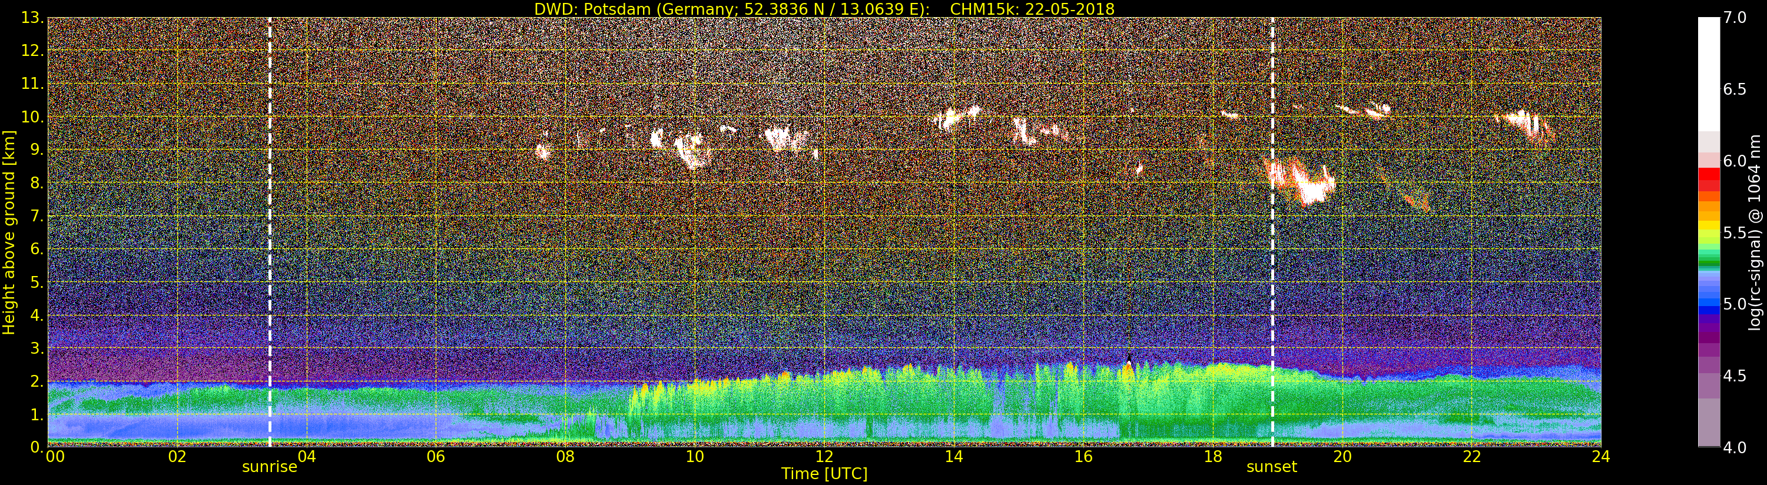Click time-axis tick label '14'

[x=953, y=456]
